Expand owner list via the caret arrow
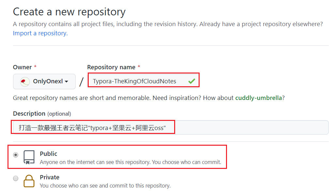 [67, 82]
